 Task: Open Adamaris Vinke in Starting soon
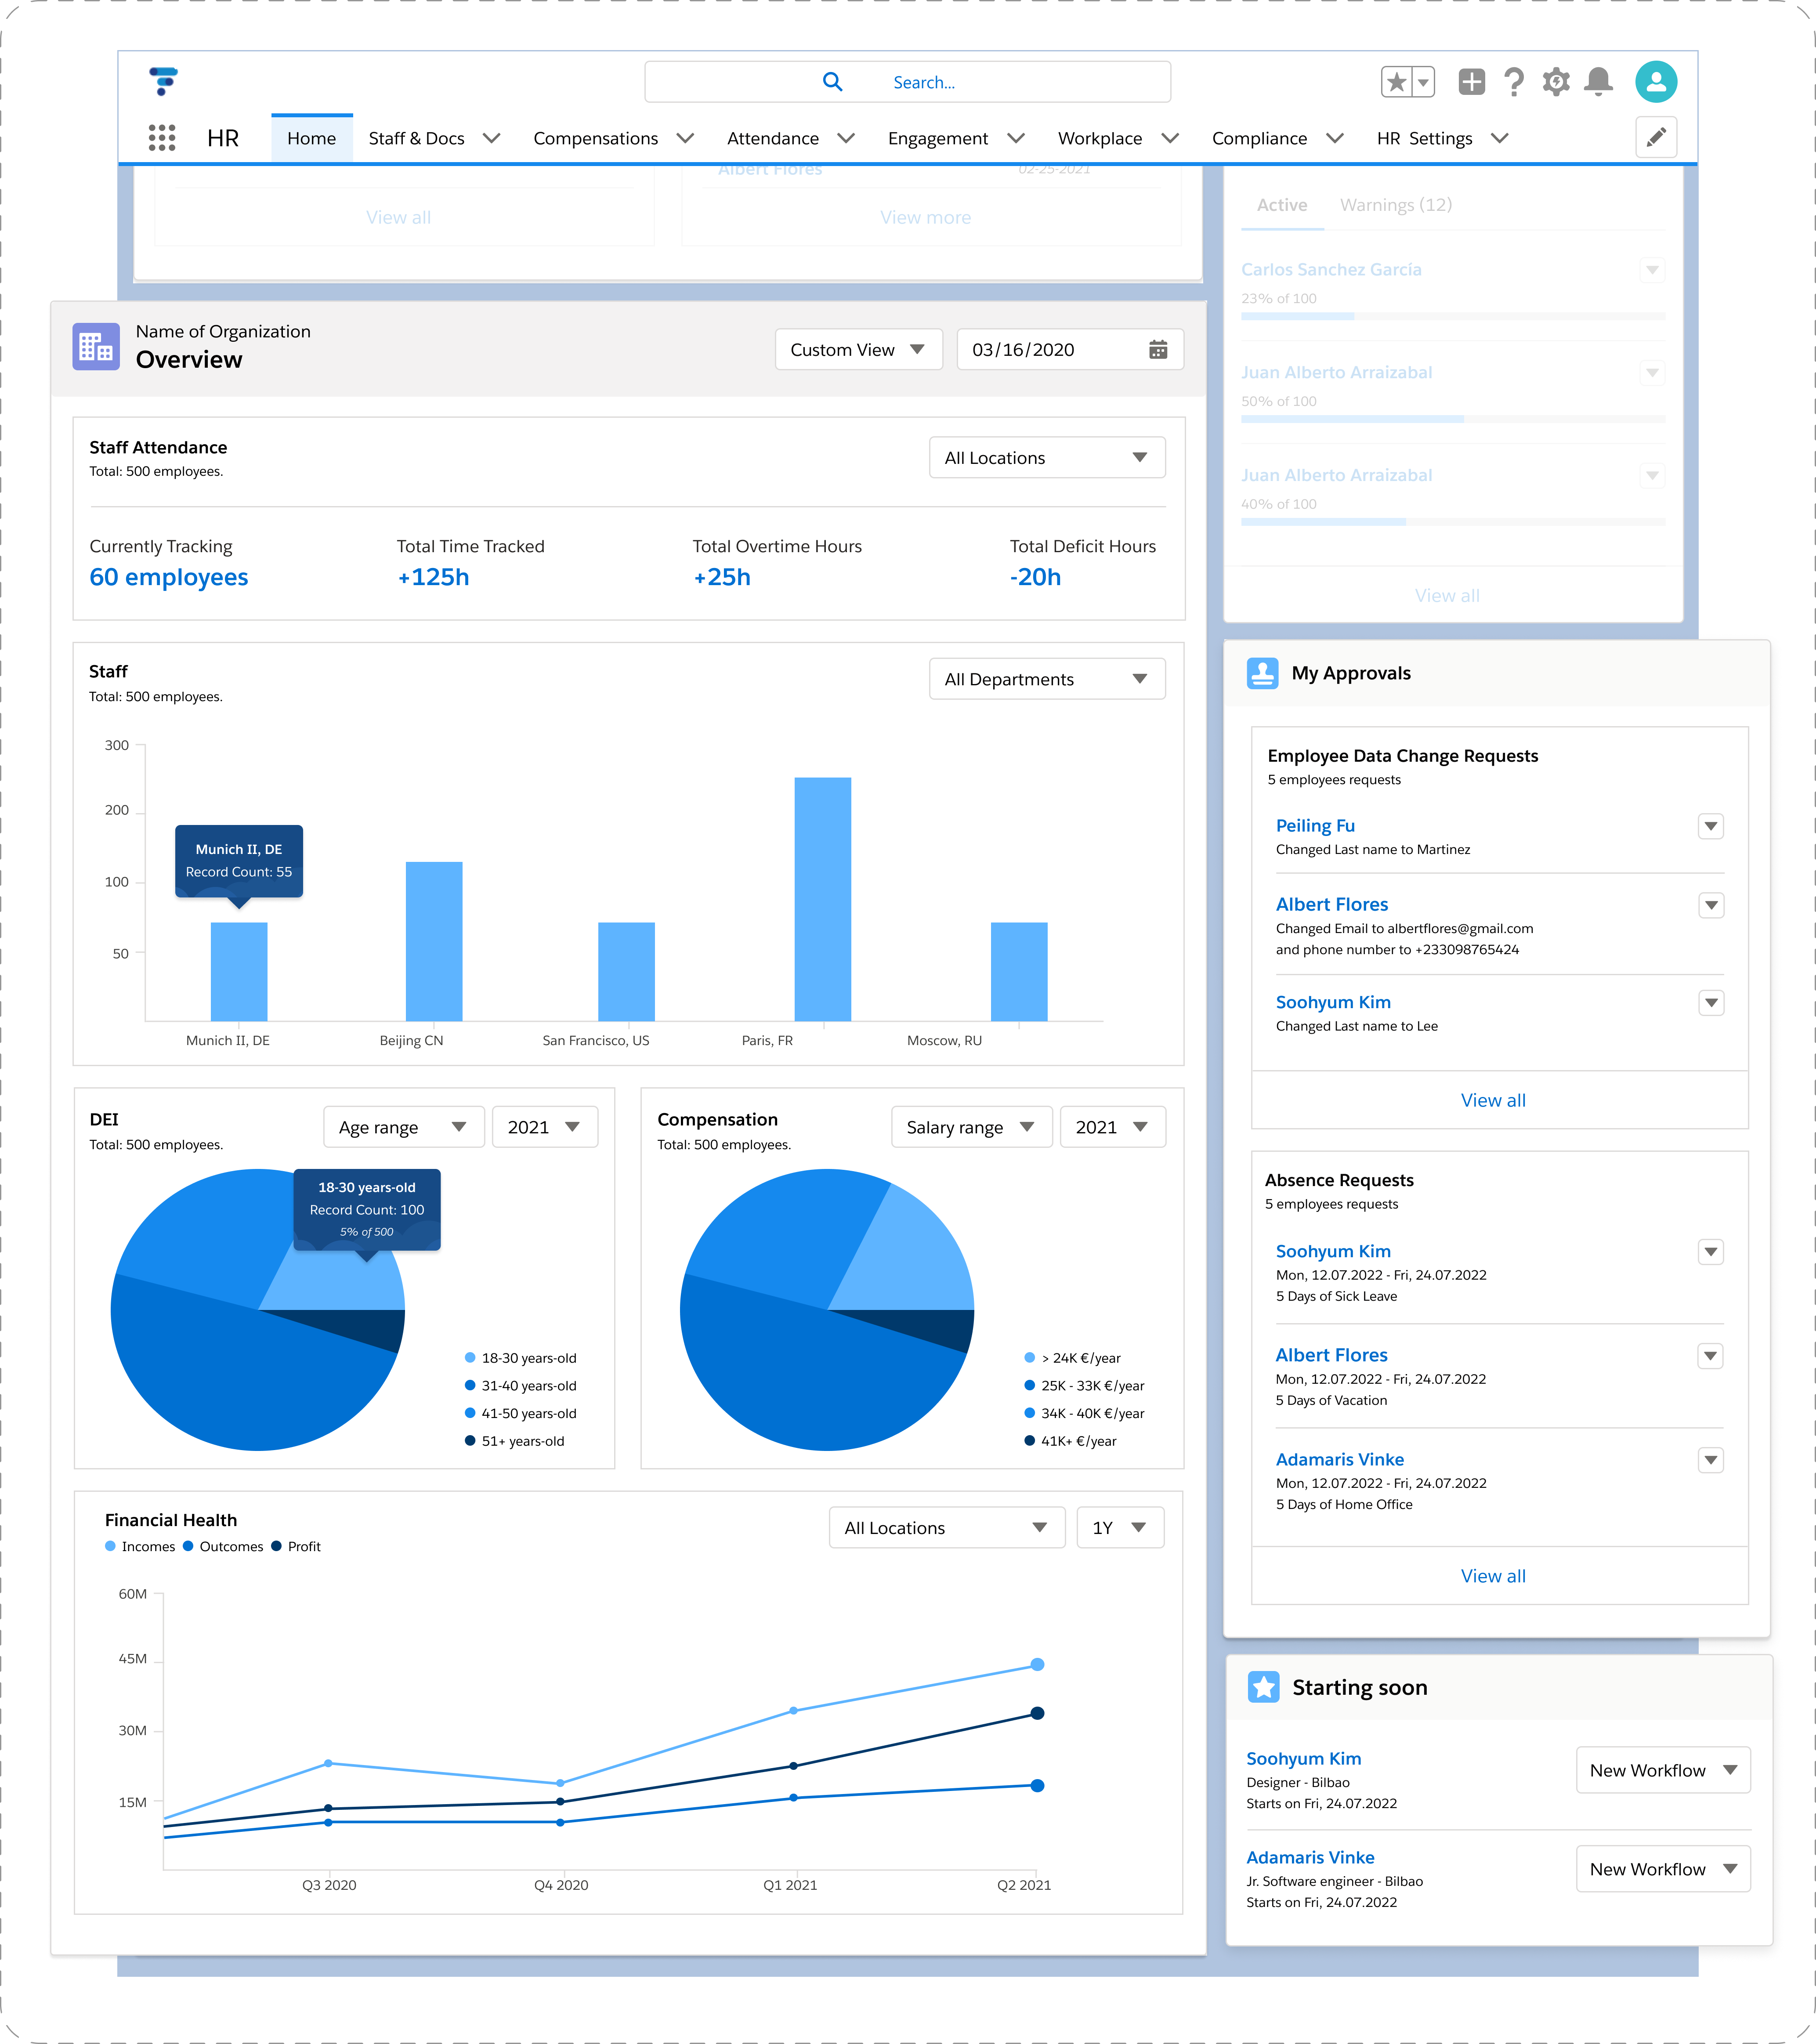[x=1310, y=1857]
